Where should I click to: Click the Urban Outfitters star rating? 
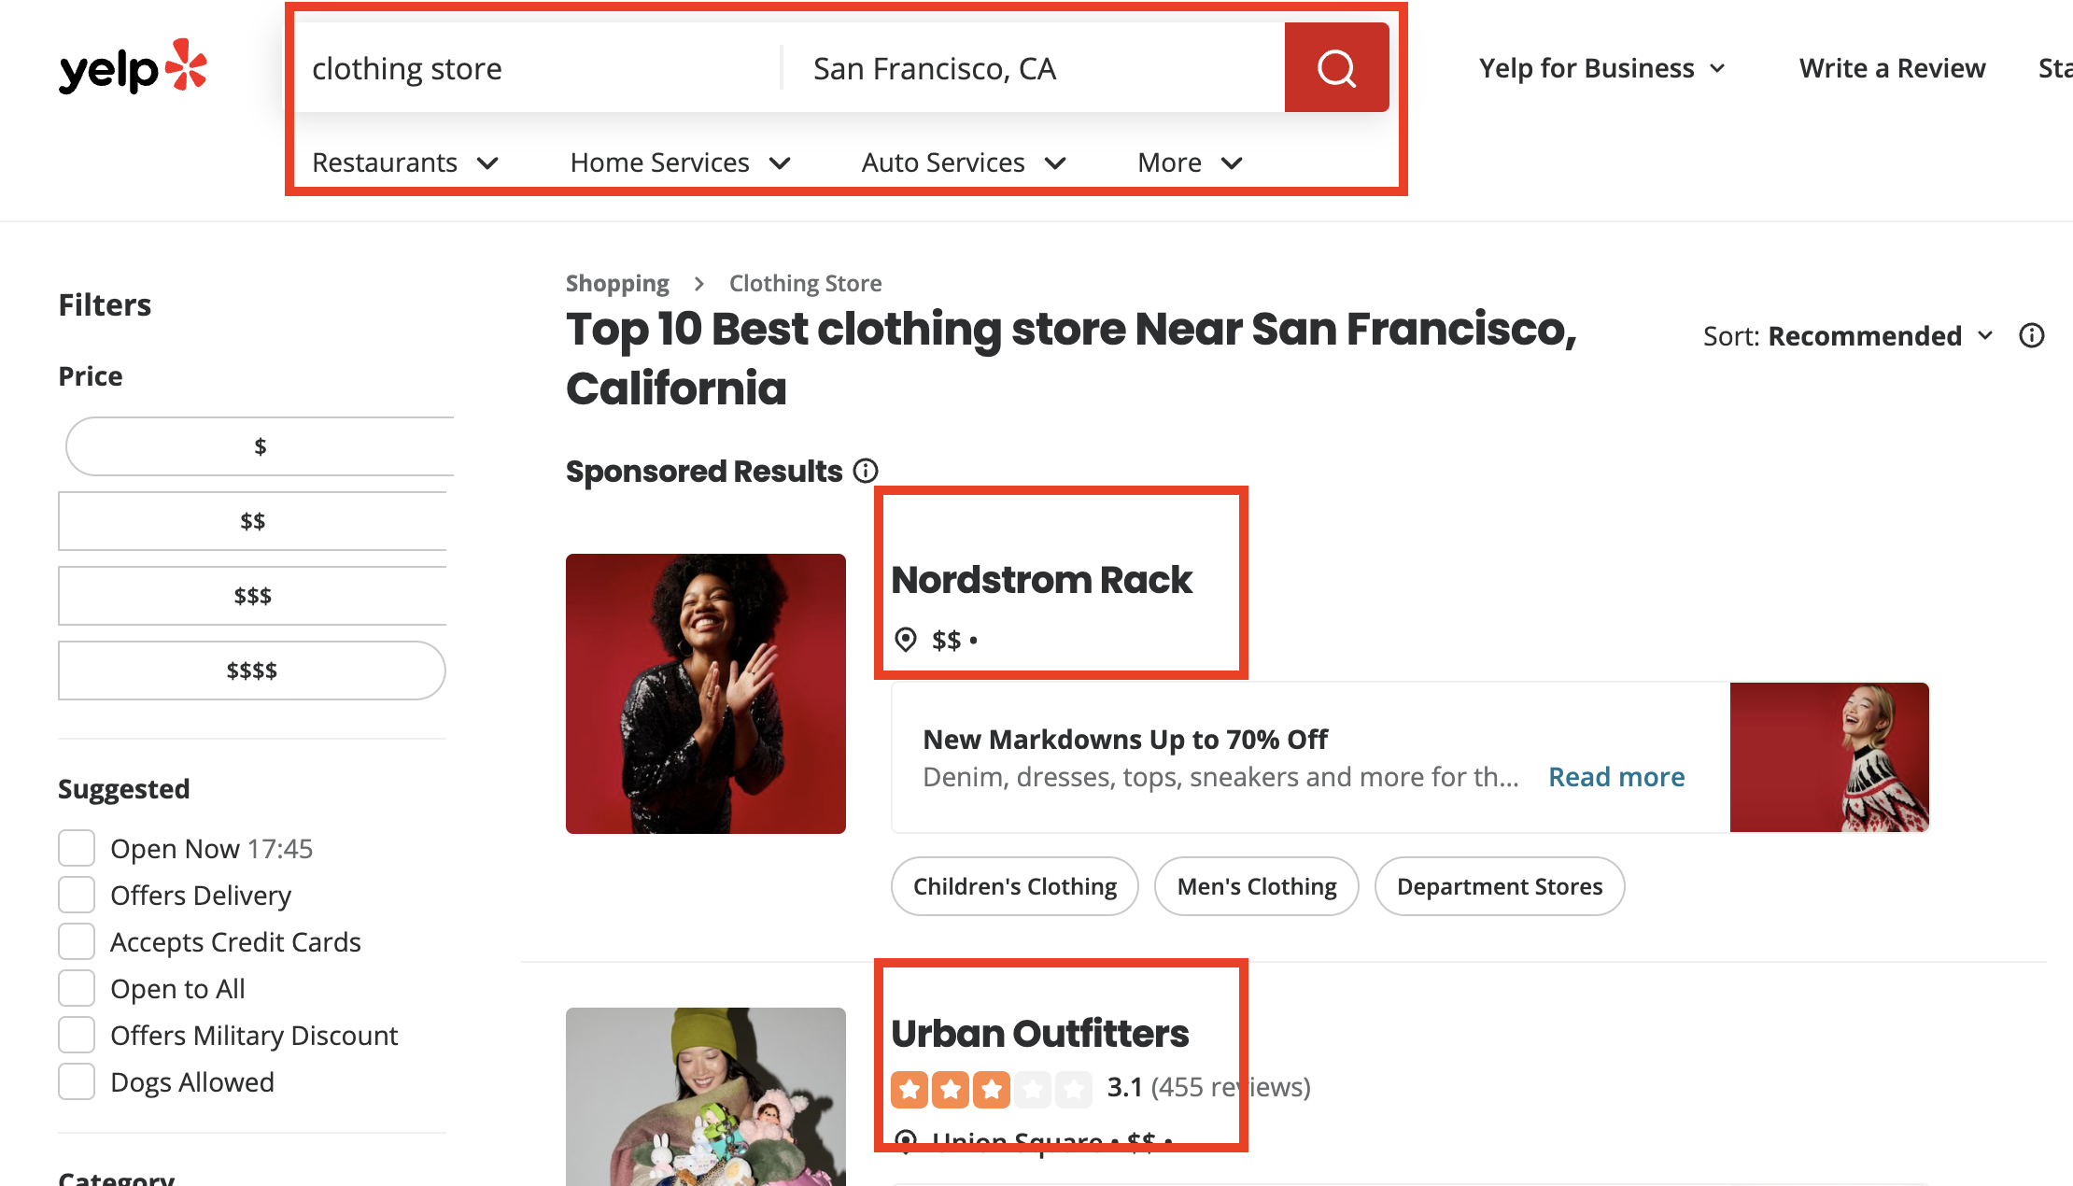point(991,1088)
